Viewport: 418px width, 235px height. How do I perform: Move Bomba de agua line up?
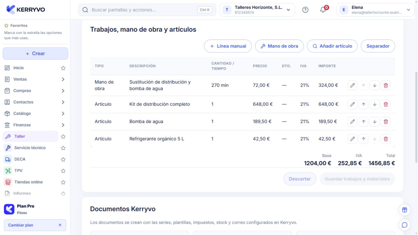tap(363, 121)
